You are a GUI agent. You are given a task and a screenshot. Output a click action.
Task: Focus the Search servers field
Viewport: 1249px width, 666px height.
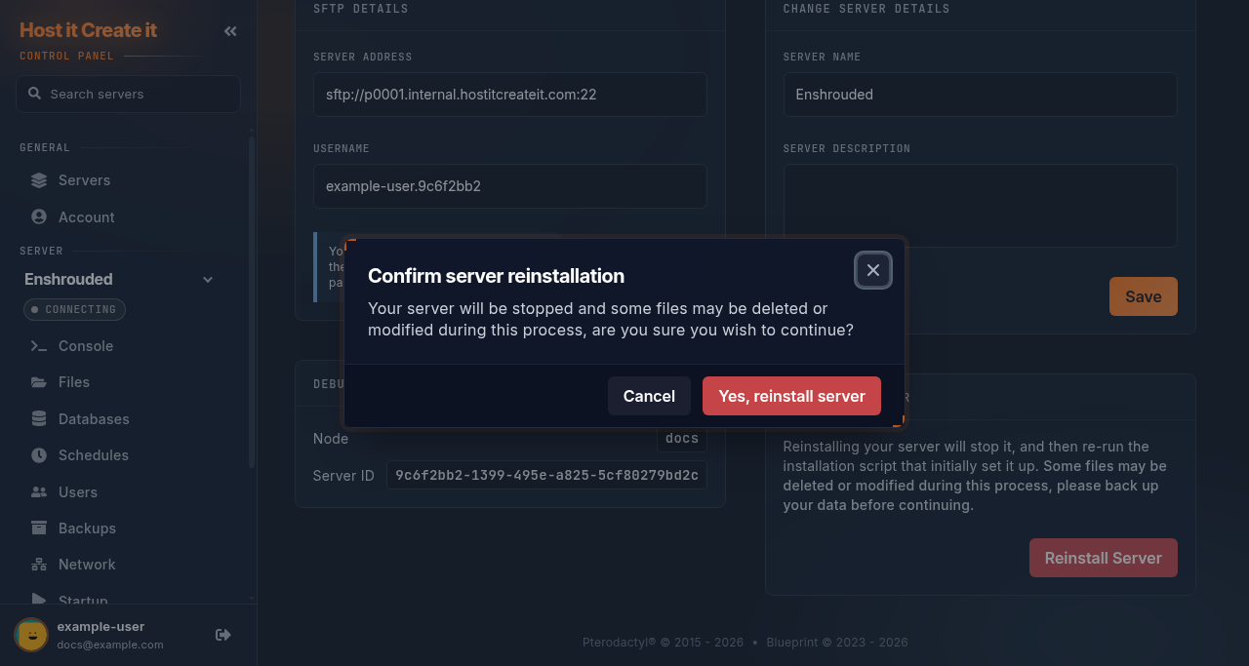[x=128, y=94]
